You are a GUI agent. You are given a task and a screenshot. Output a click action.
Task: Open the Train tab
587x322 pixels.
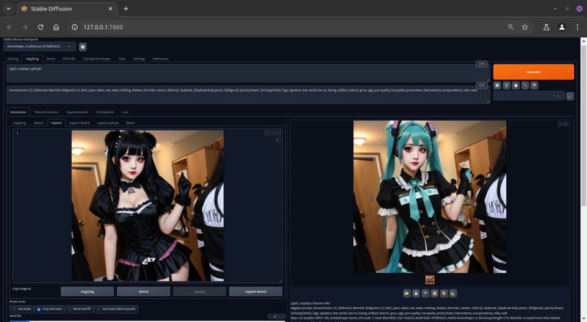coord(122,59)
